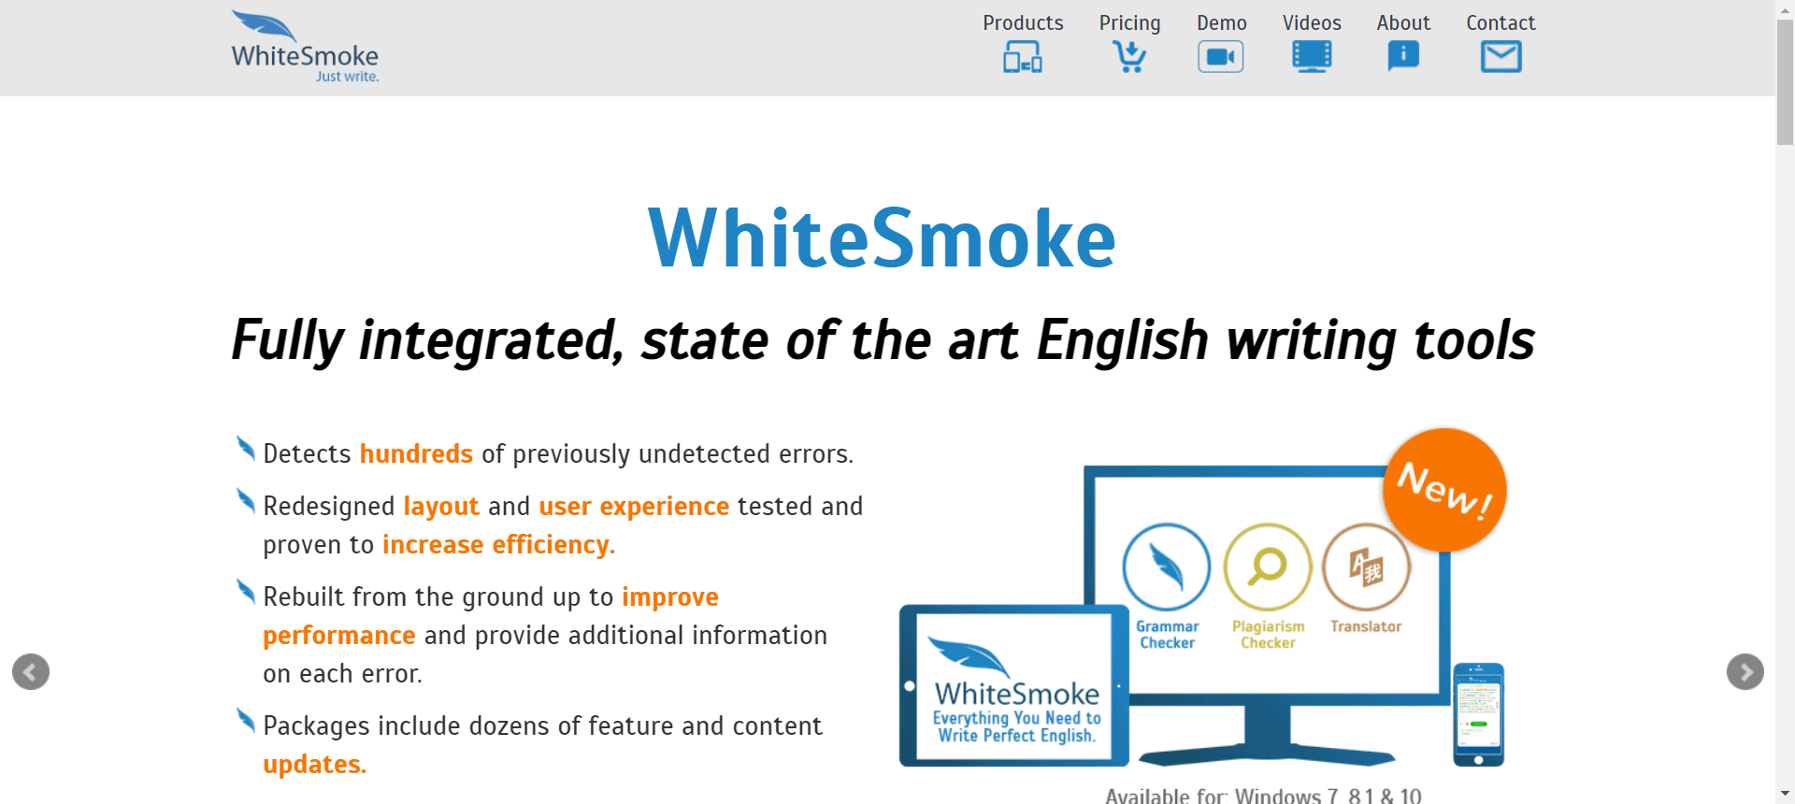
Task: Click the Products devices icon
Action: pyautogui.click(x=1023, y=57)
